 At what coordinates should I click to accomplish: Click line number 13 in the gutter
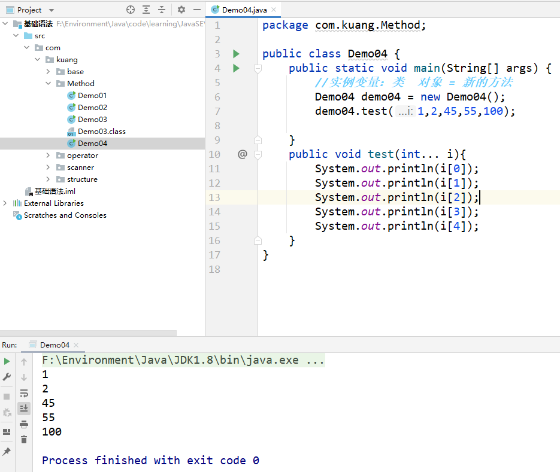click(x=214, y=197)
